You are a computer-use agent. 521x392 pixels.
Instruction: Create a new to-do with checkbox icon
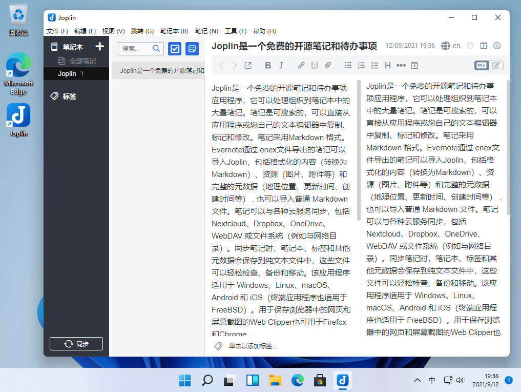coord(175,49)
